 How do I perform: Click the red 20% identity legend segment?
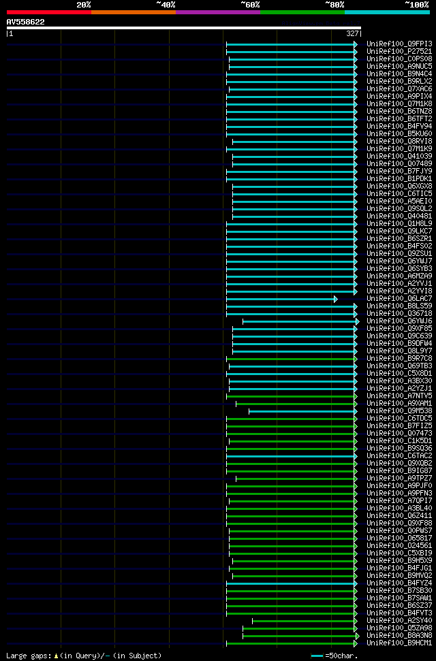click(x=49, y=12)
